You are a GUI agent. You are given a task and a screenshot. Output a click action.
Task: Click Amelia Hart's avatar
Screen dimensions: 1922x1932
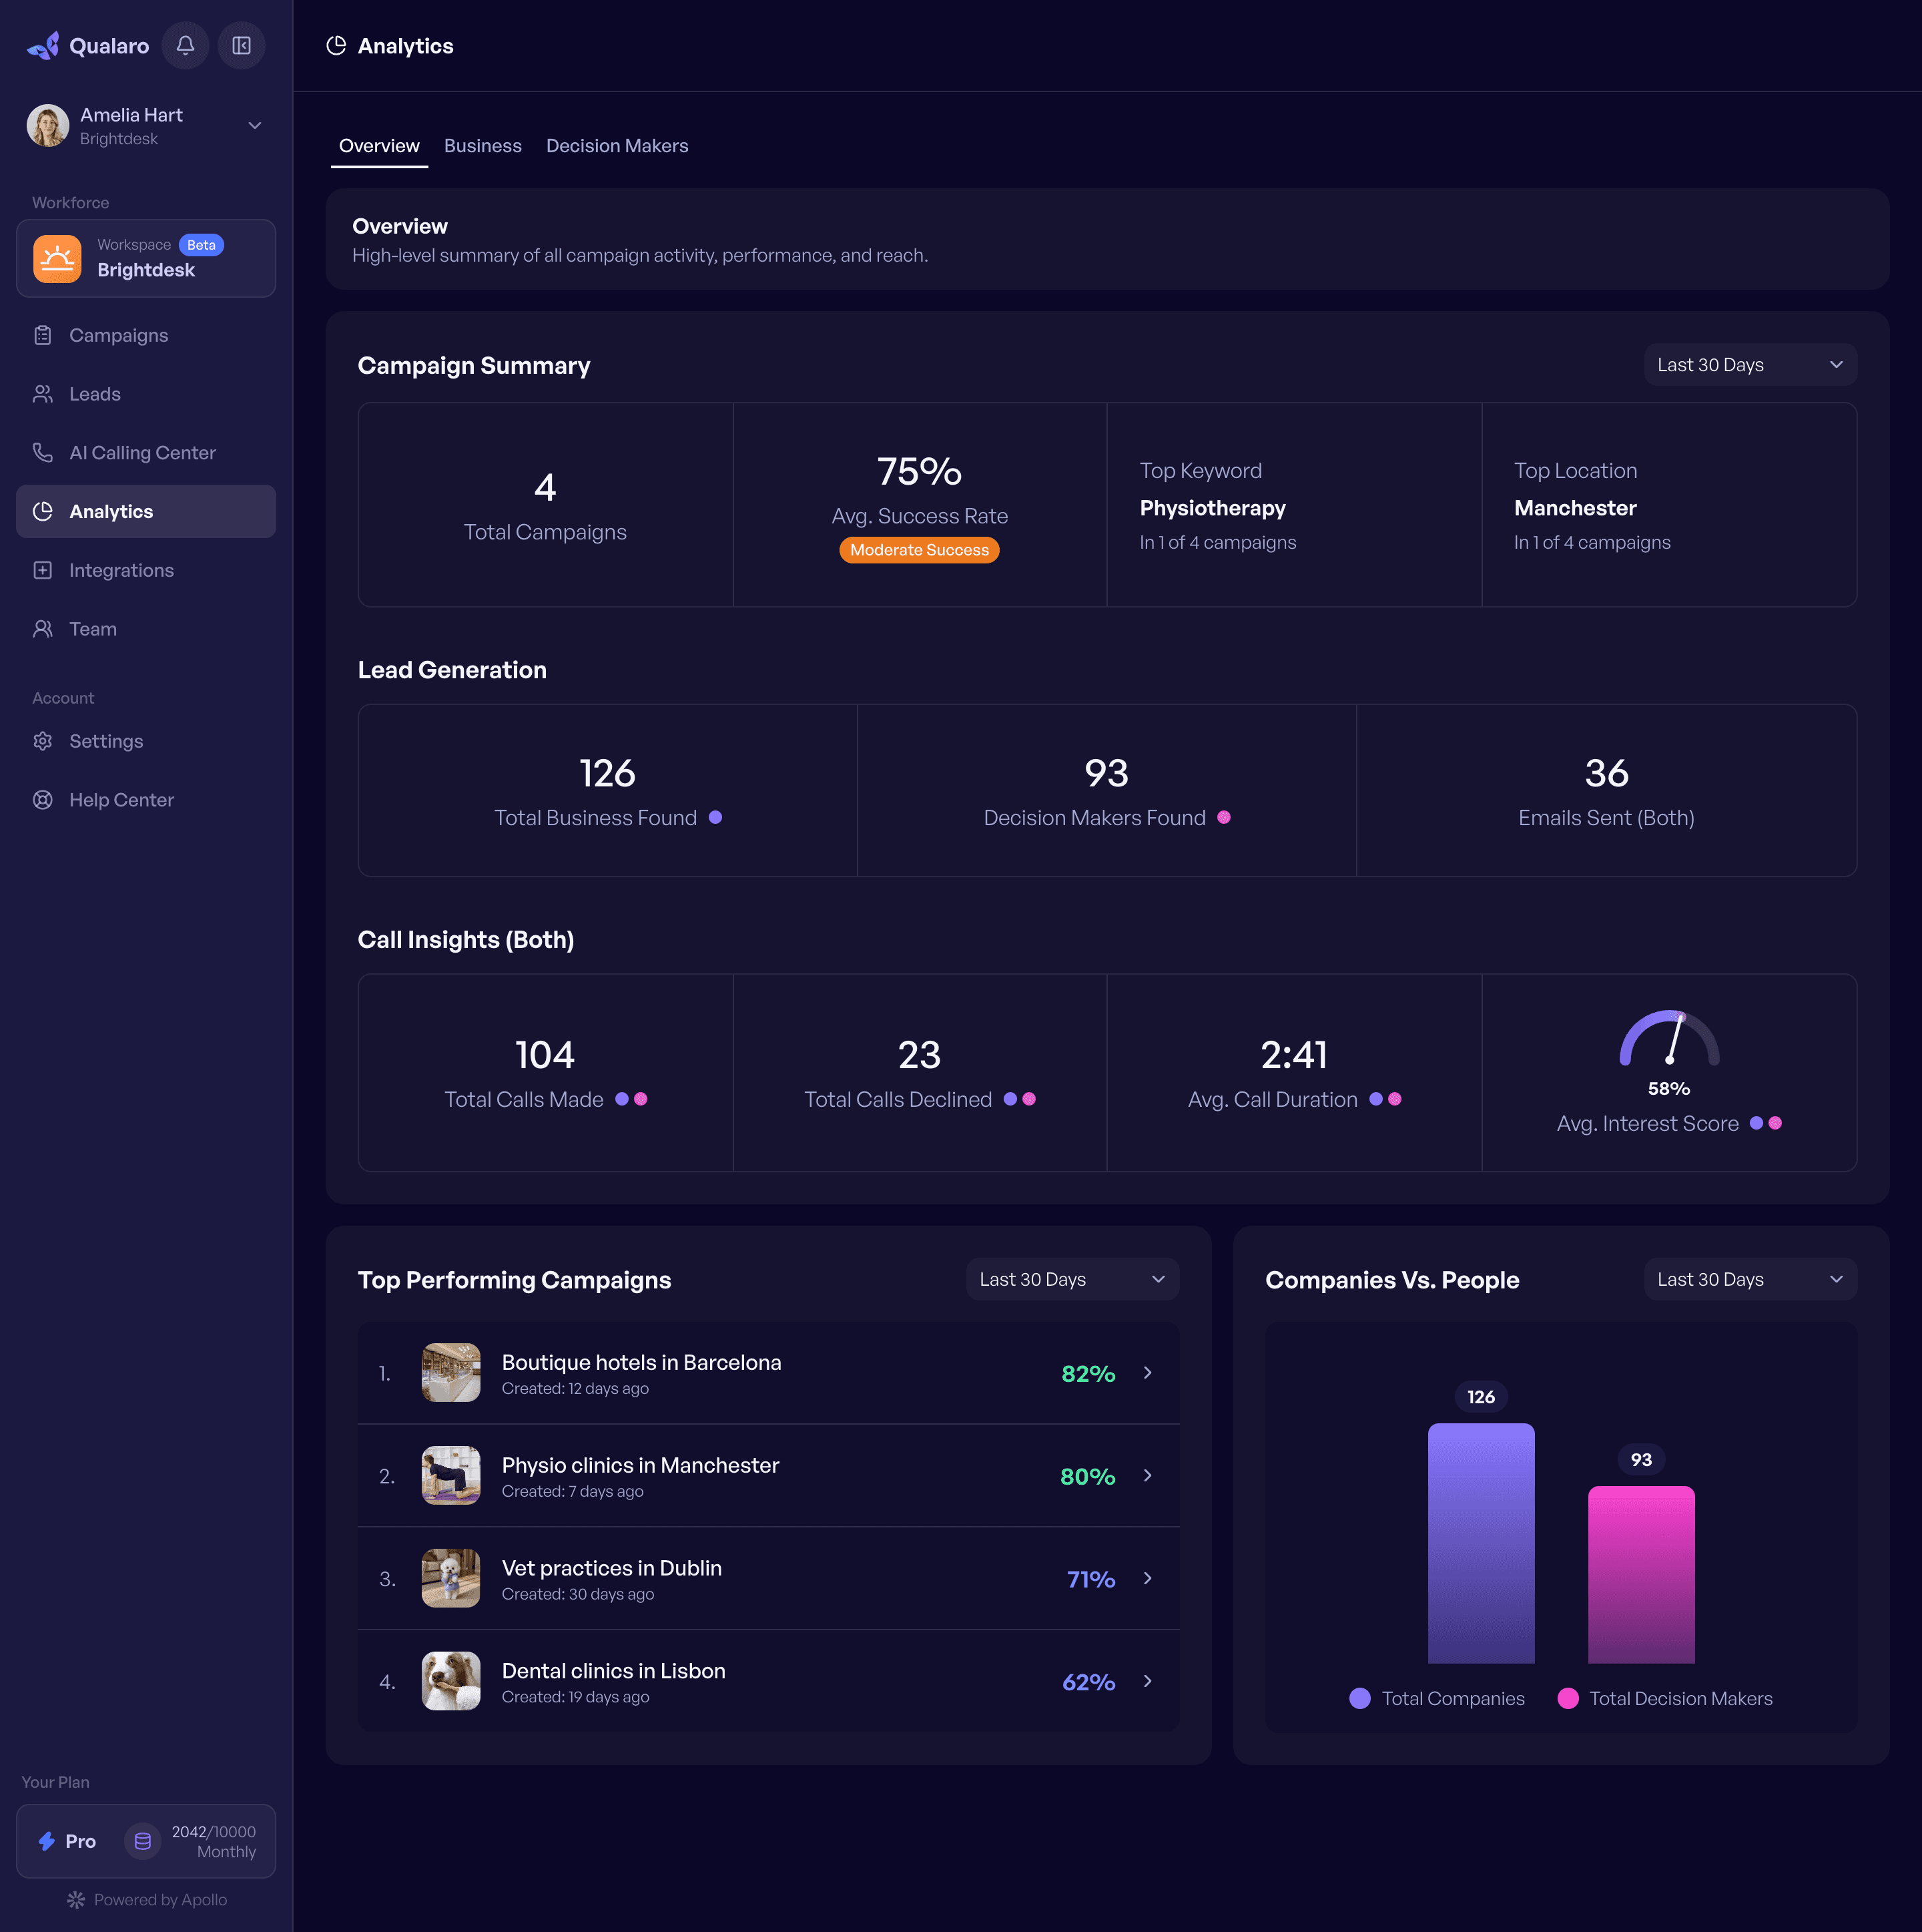coord(47,125)
